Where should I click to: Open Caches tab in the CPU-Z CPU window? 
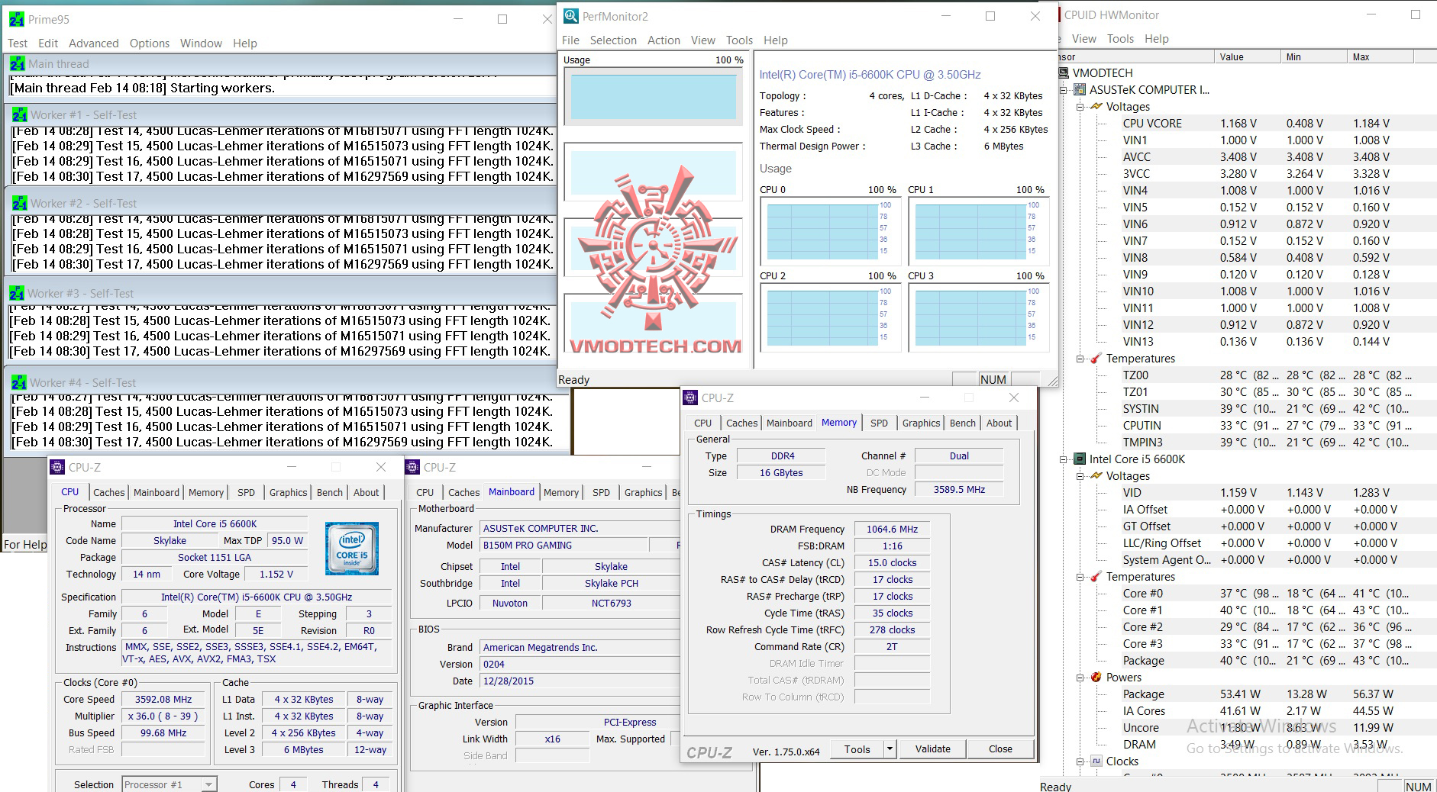(x=109, y=492)
